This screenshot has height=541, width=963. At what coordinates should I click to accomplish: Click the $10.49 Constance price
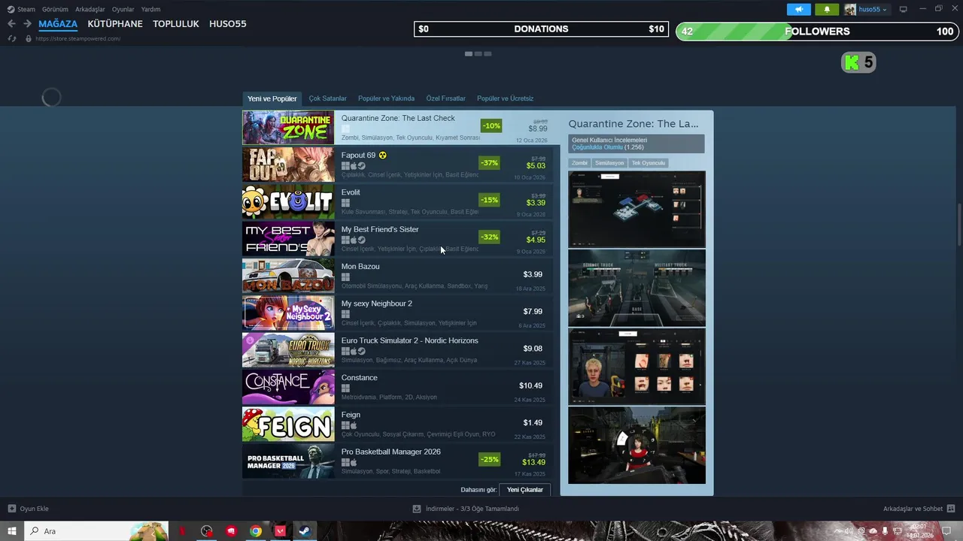pos(530,385)
